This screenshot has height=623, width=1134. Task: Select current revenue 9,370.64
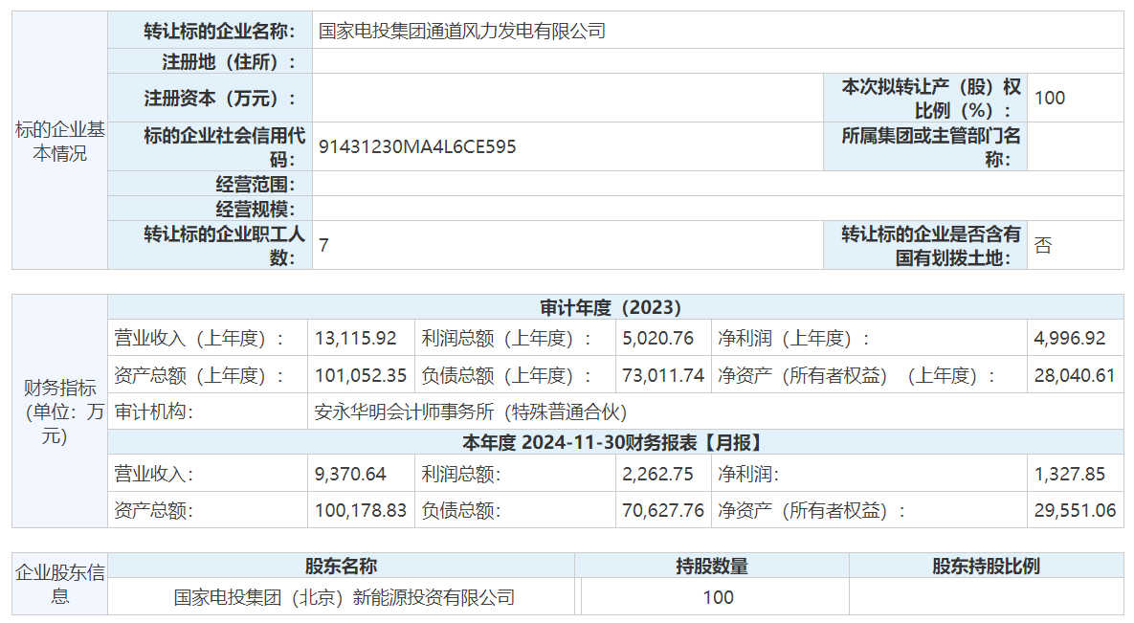pyautogui.click(x=350, y=474)
